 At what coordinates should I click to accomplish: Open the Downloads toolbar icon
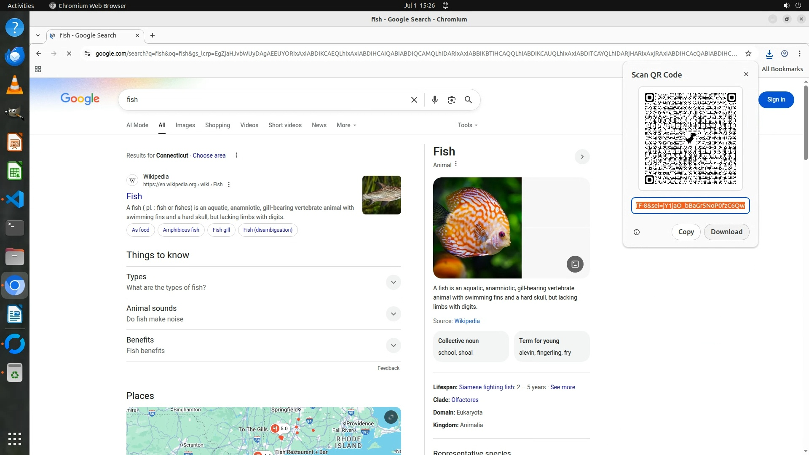point(769,54)
